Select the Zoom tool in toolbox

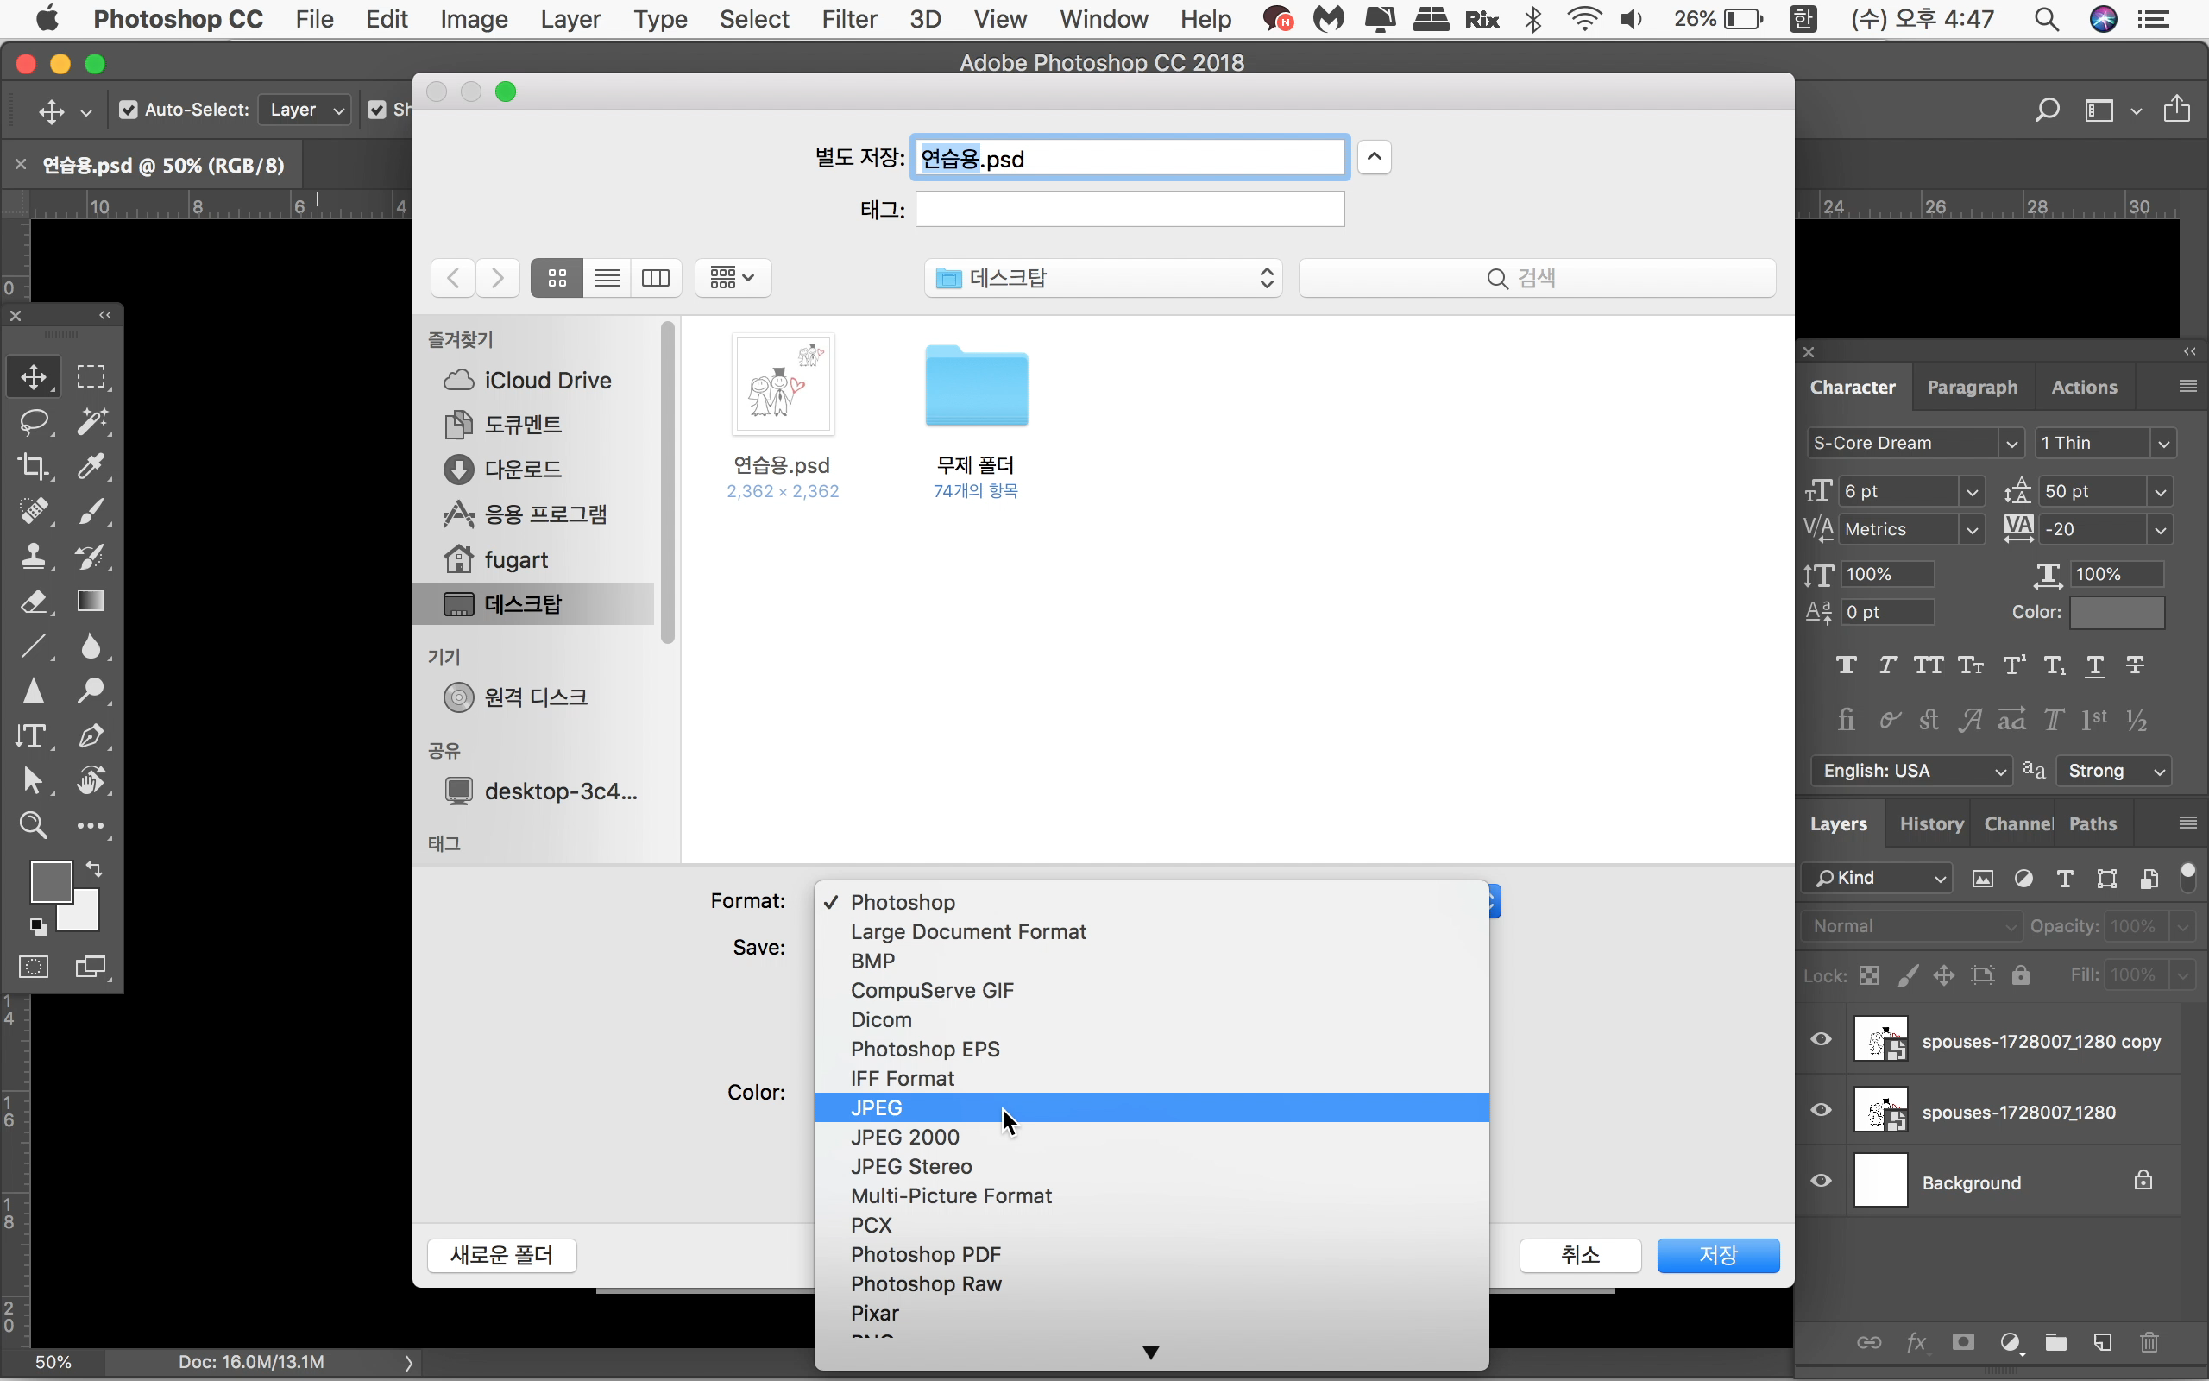pos(35,825)
